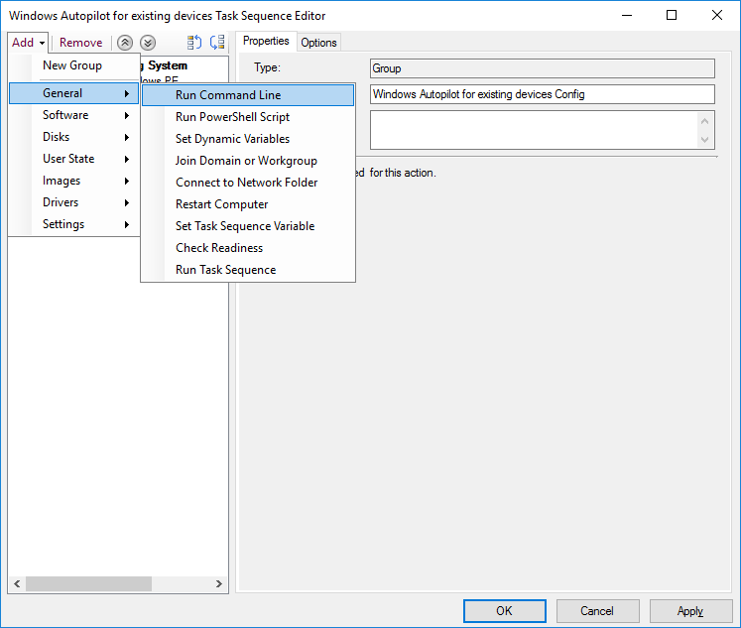Screen dimensions: 741x628
Task: Switch to the Properties tab
Action: [266, 41]
